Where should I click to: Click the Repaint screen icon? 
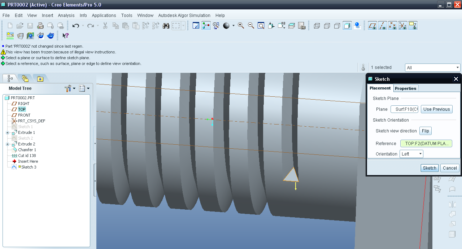pos(196,26)
